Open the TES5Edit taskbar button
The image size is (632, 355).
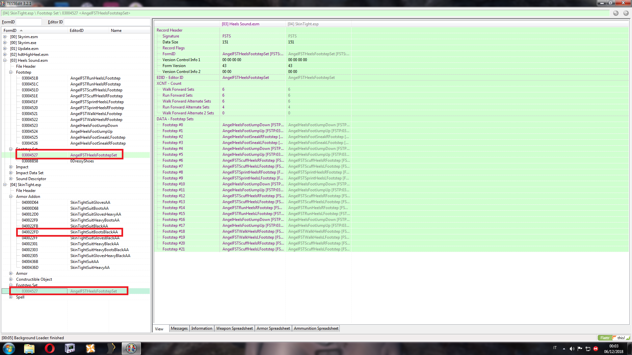[131, 348]
